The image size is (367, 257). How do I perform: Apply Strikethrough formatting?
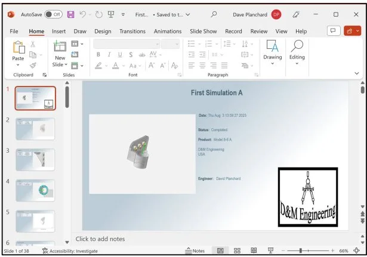coord(142,55)
